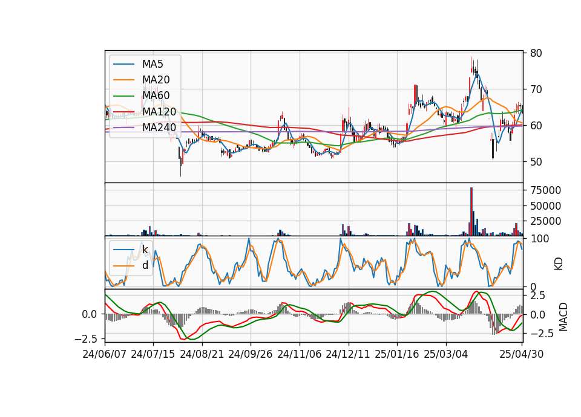Click the price axis value 80

pos(536,53)
